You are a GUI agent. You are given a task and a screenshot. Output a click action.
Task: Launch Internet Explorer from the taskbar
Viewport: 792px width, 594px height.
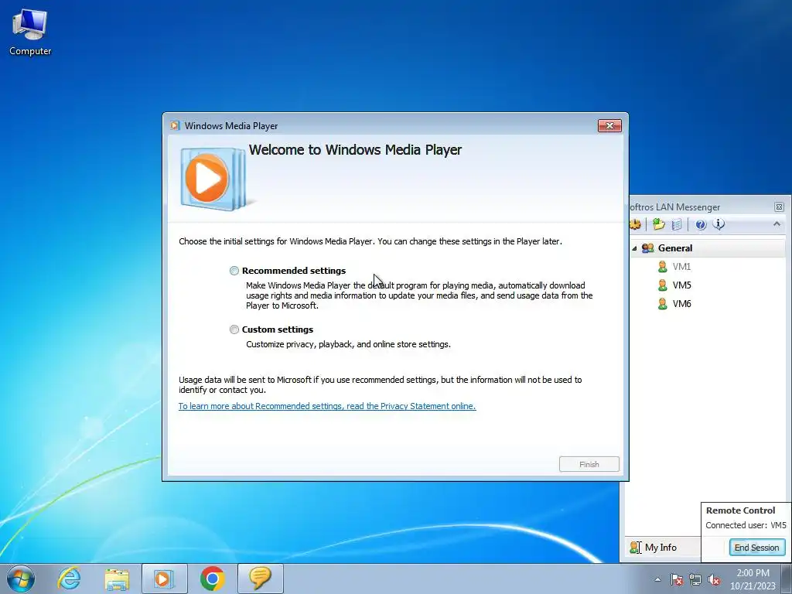pos(69,579)
